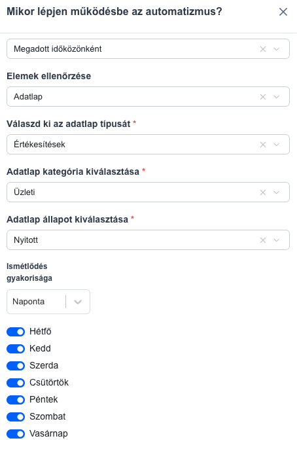The width and height of the screenshot is (297, 449).
Task: Toggle off Hétfő
Action: pos(16,332)
